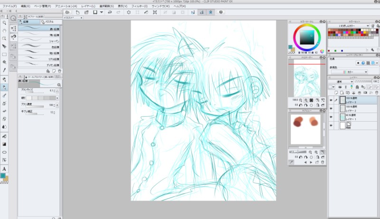Toggle visibility eye of レイヤー 1

[x=331, y=117]
